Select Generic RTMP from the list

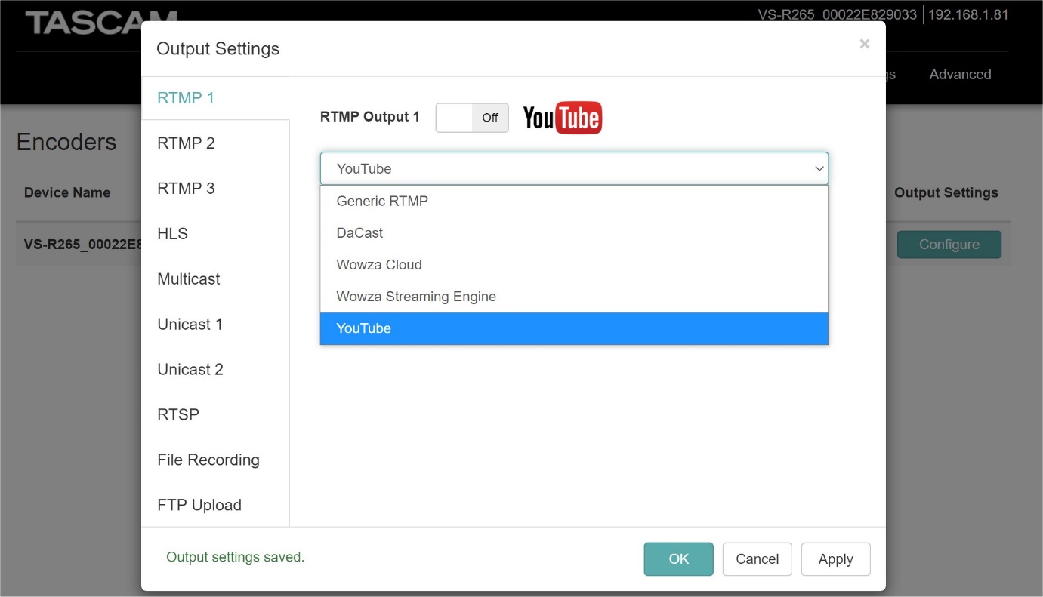tap(382, 202)
